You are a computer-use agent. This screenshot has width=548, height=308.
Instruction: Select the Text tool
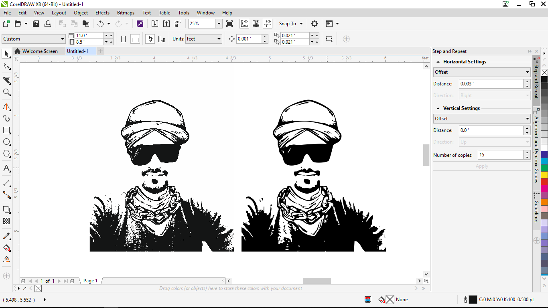point(6,168)
